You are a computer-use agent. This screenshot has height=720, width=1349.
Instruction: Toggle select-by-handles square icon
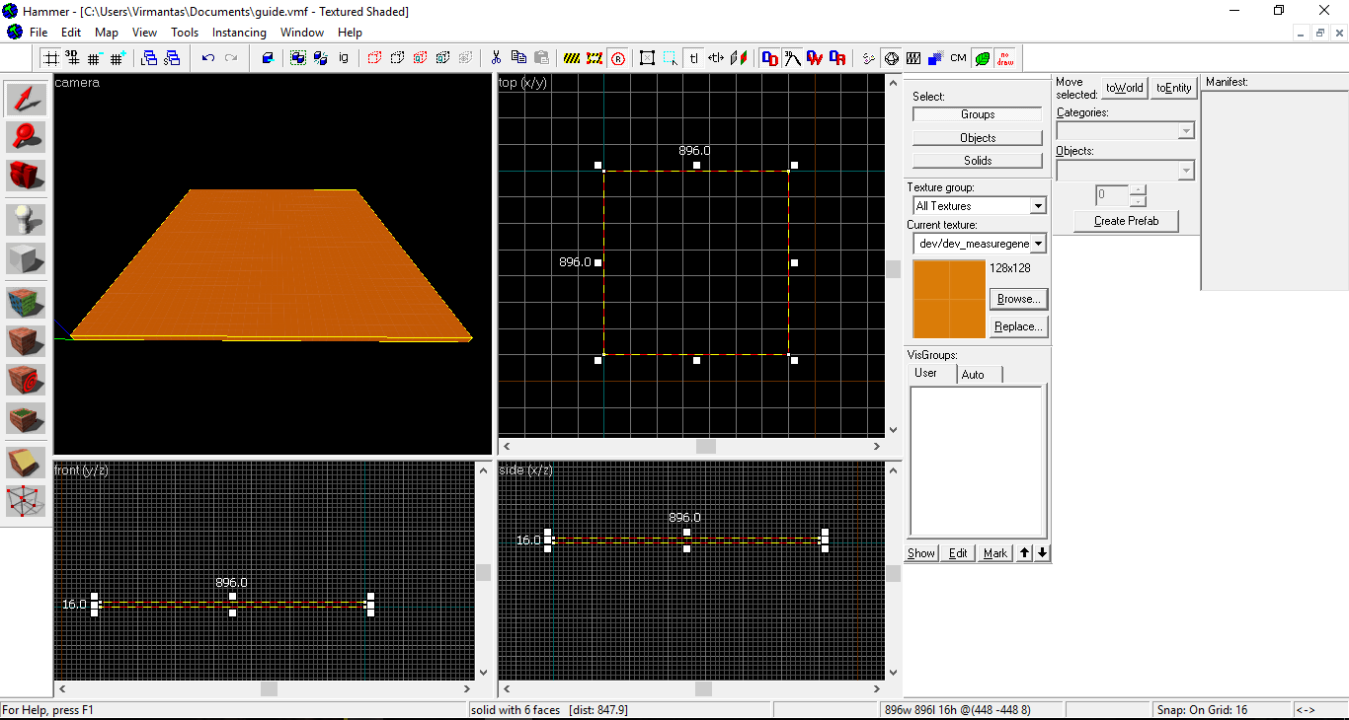point(647,58)
